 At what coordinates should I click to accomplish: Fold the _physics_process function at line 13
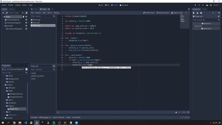[64, 45]
